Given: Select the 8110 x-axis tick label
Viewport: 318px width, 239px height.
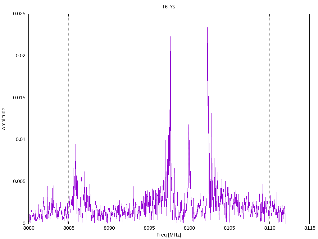Looking at the screenshot, I should point(269,228).
